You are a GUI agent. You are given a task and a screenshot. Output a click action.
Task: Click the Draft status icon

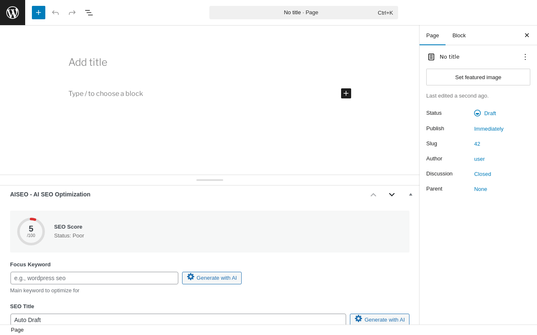coord(477,113)
